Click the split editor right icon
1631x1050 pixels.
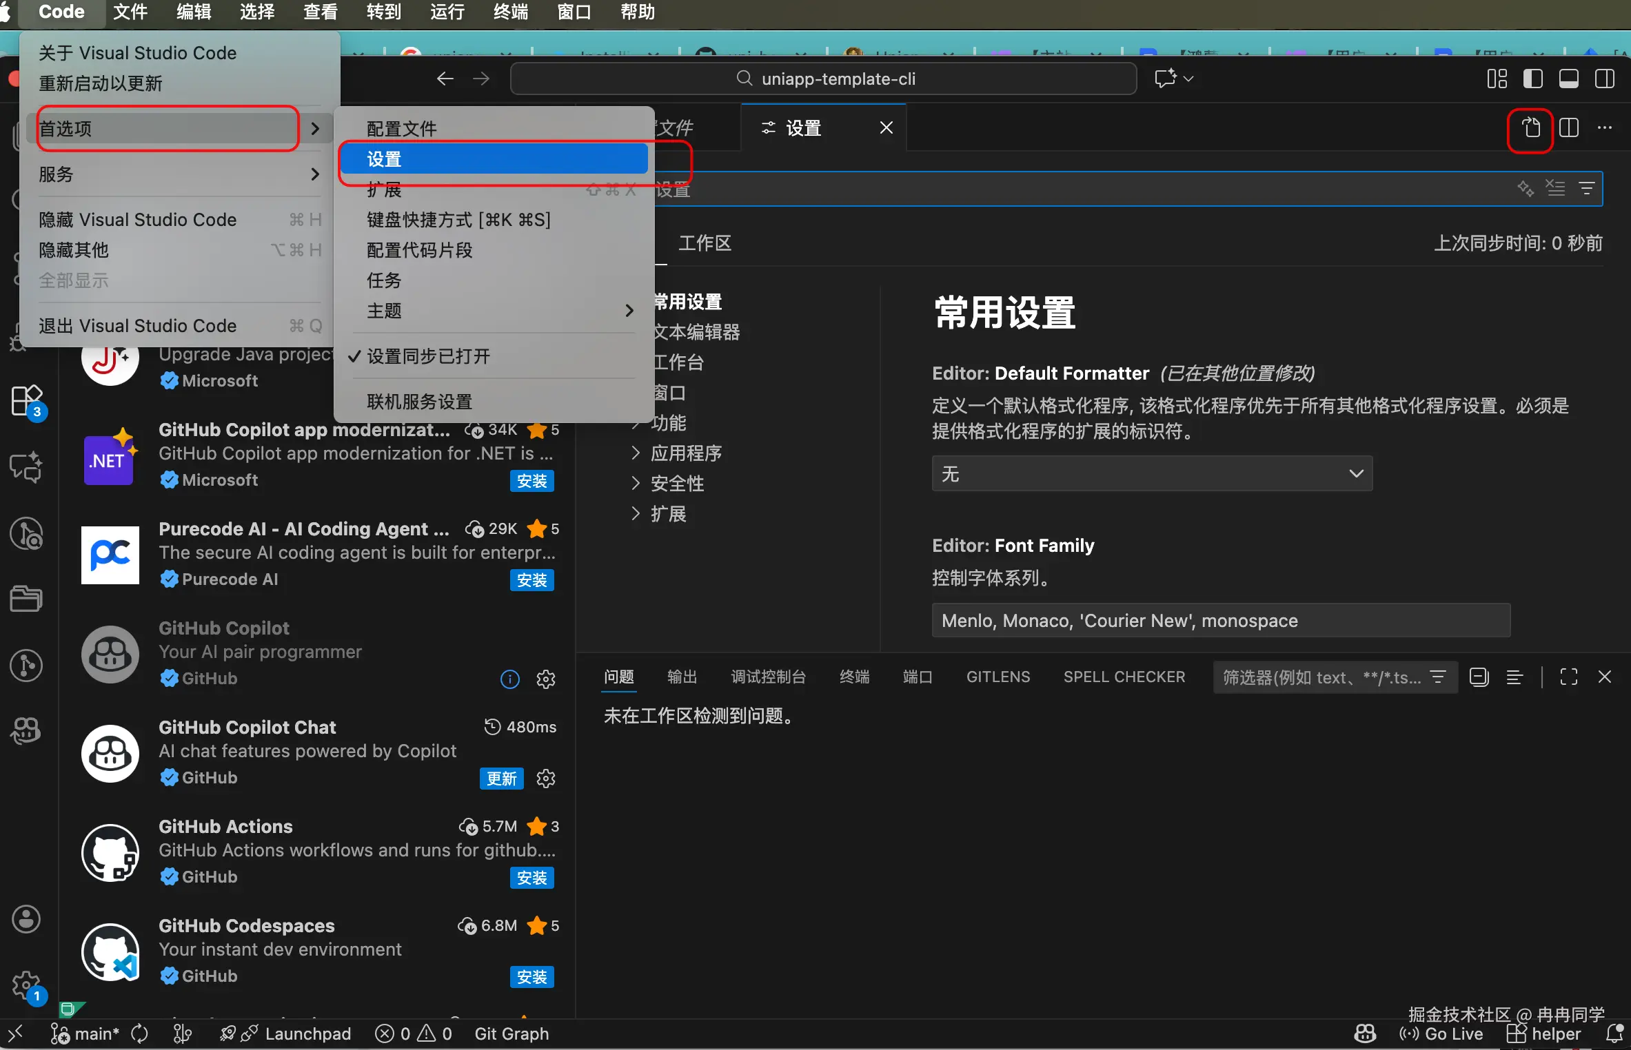point(1569,129)
